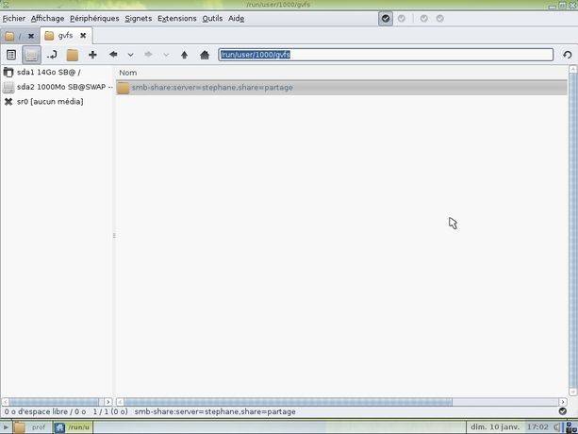Click file list horizontal scrollbar

coord(288,402)
